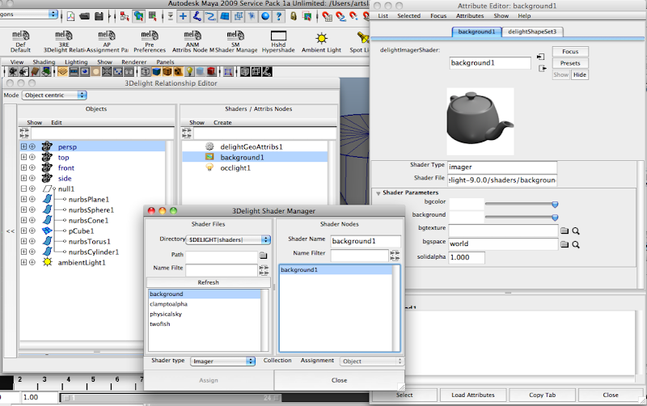647x406 pixels.
Task: Click Load Attributes button
Action: coord(473,395)
